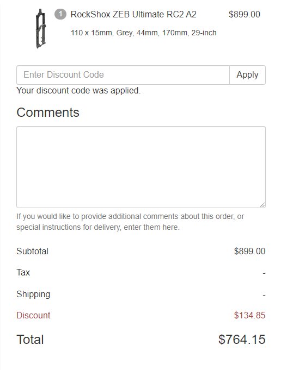Click the Subtotal amount $899.00
Viewport: 287px width, 370px height.
point(249,251)
